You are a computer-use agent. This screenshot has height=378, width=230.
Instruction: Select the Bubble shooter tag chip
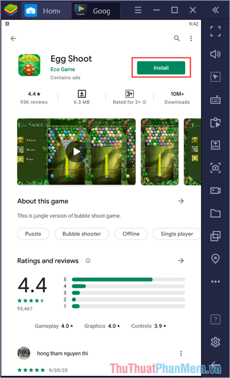click(82, 234)
